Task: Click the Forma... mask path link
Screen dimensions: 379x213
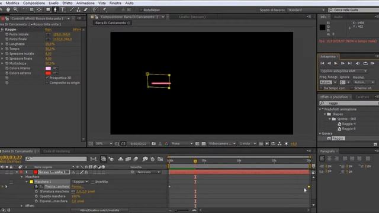Action: (78, 186)
